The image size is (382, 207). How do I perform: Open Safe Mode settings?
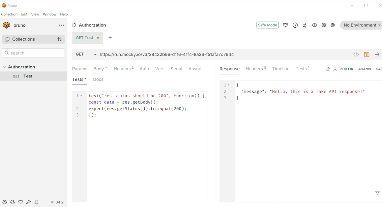click(267, 25)
